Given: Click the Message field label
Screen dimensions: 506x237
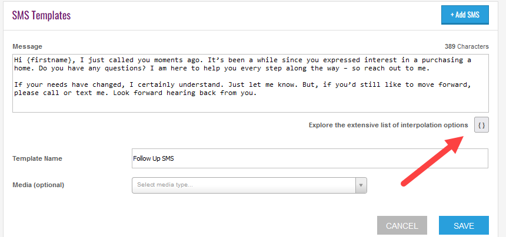Looking at the screenshot, I should (28, 46).
